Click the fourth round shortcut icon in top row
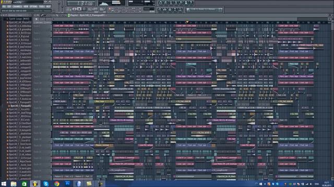334x187 pixels. pos(176,3)
